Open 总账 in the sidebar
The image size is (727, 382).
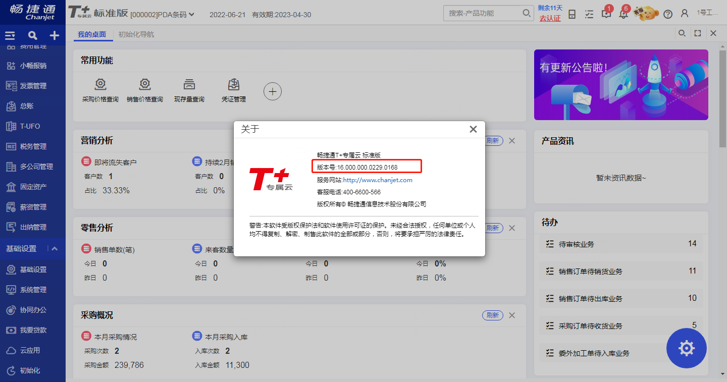[x=33, y=106]
